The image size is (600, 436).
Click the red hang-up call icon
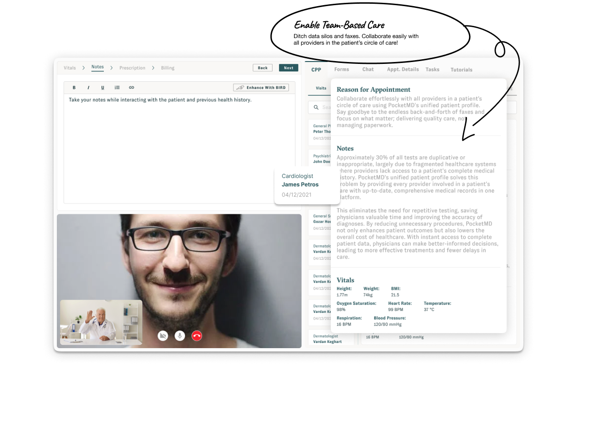[x=196, y=335]
